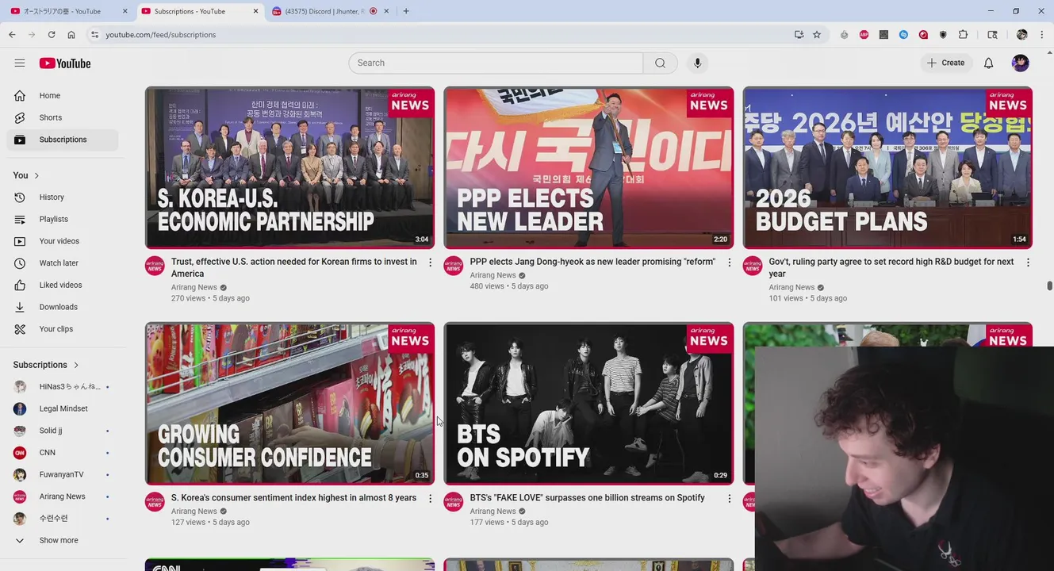The width and height of the screenshot is (1054, 571).
Task: Open title 'PPP elects Jang Dong-hyeok'
Action: [592, 262]
